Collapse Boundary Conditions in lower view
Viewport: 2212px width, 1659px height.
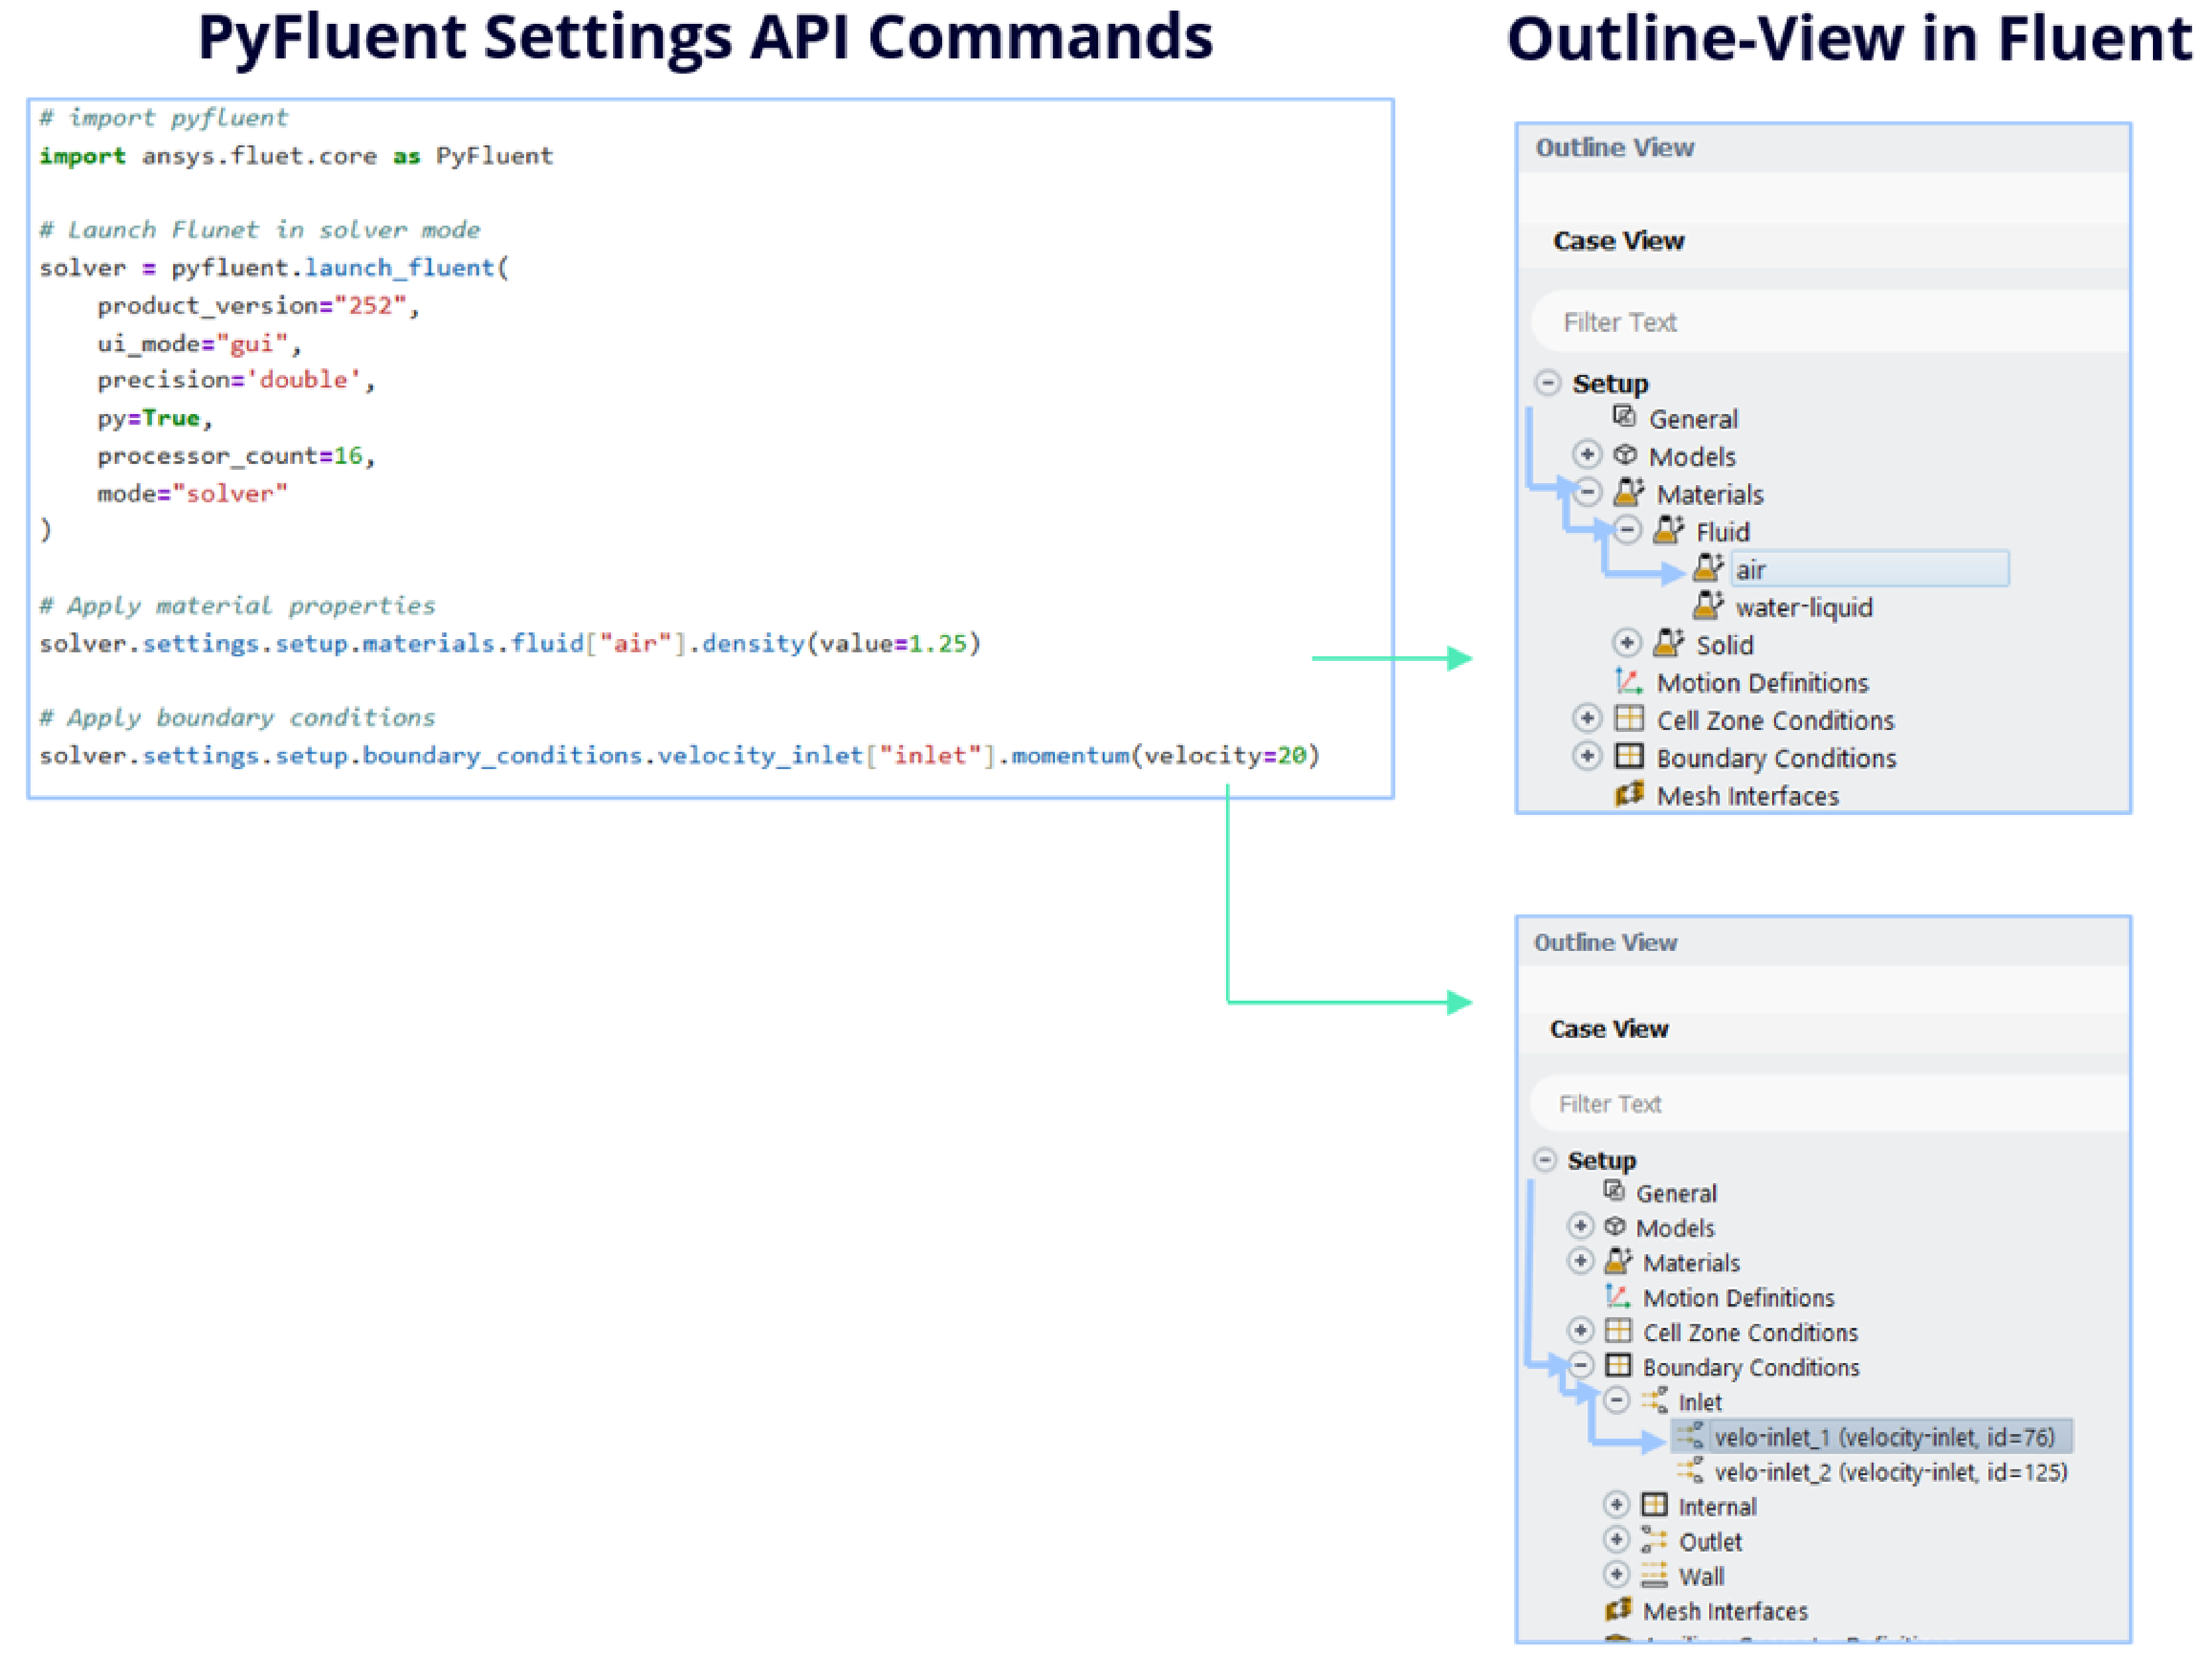[1580, 1365]
